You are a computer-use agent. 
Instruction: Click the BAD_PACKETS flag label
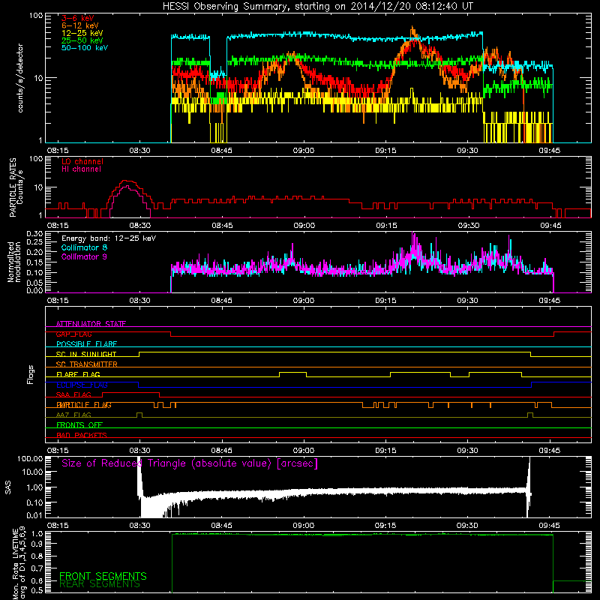(x=82, y=436)
